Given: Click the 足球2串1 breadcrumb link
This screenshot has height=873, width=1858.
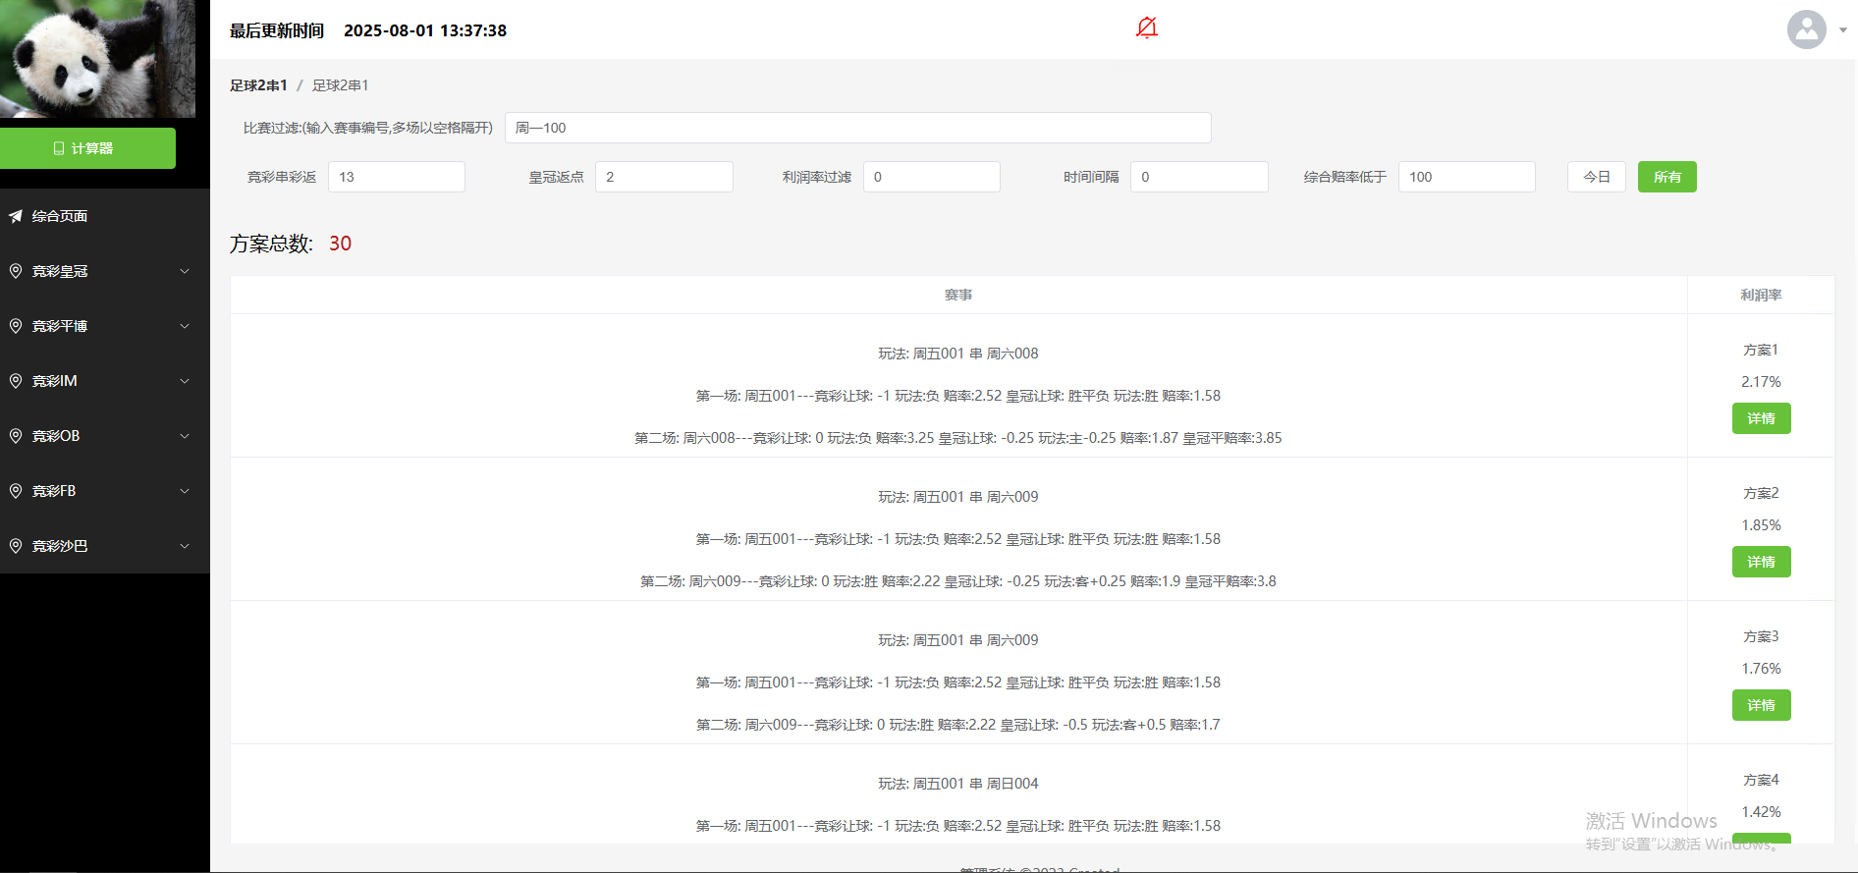Looking at the screenshot, I should pos(258,85).
